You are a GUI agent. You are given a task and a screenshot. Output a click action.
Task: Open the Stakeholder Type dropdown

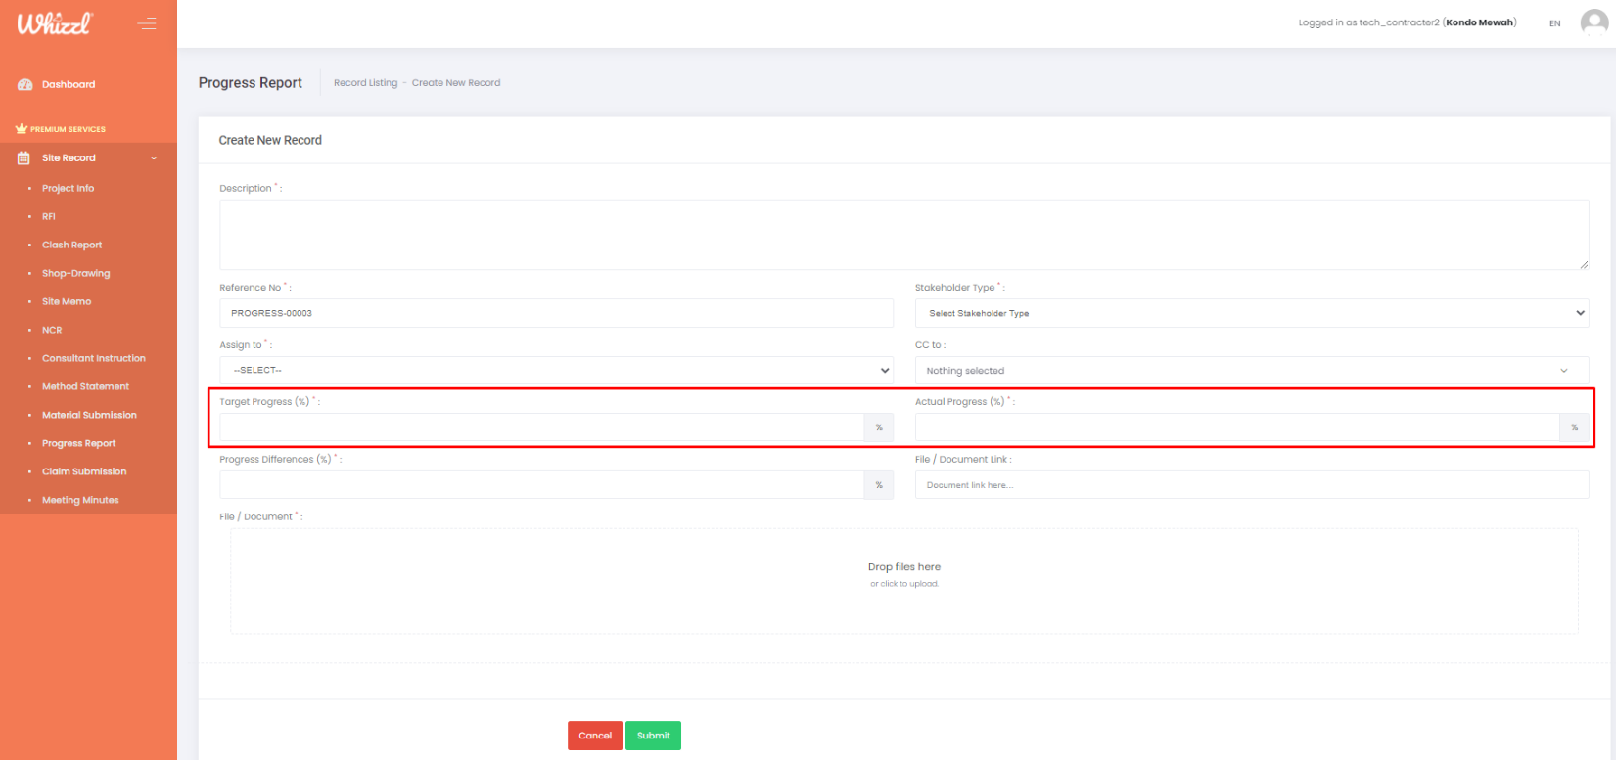point(1251,313)
